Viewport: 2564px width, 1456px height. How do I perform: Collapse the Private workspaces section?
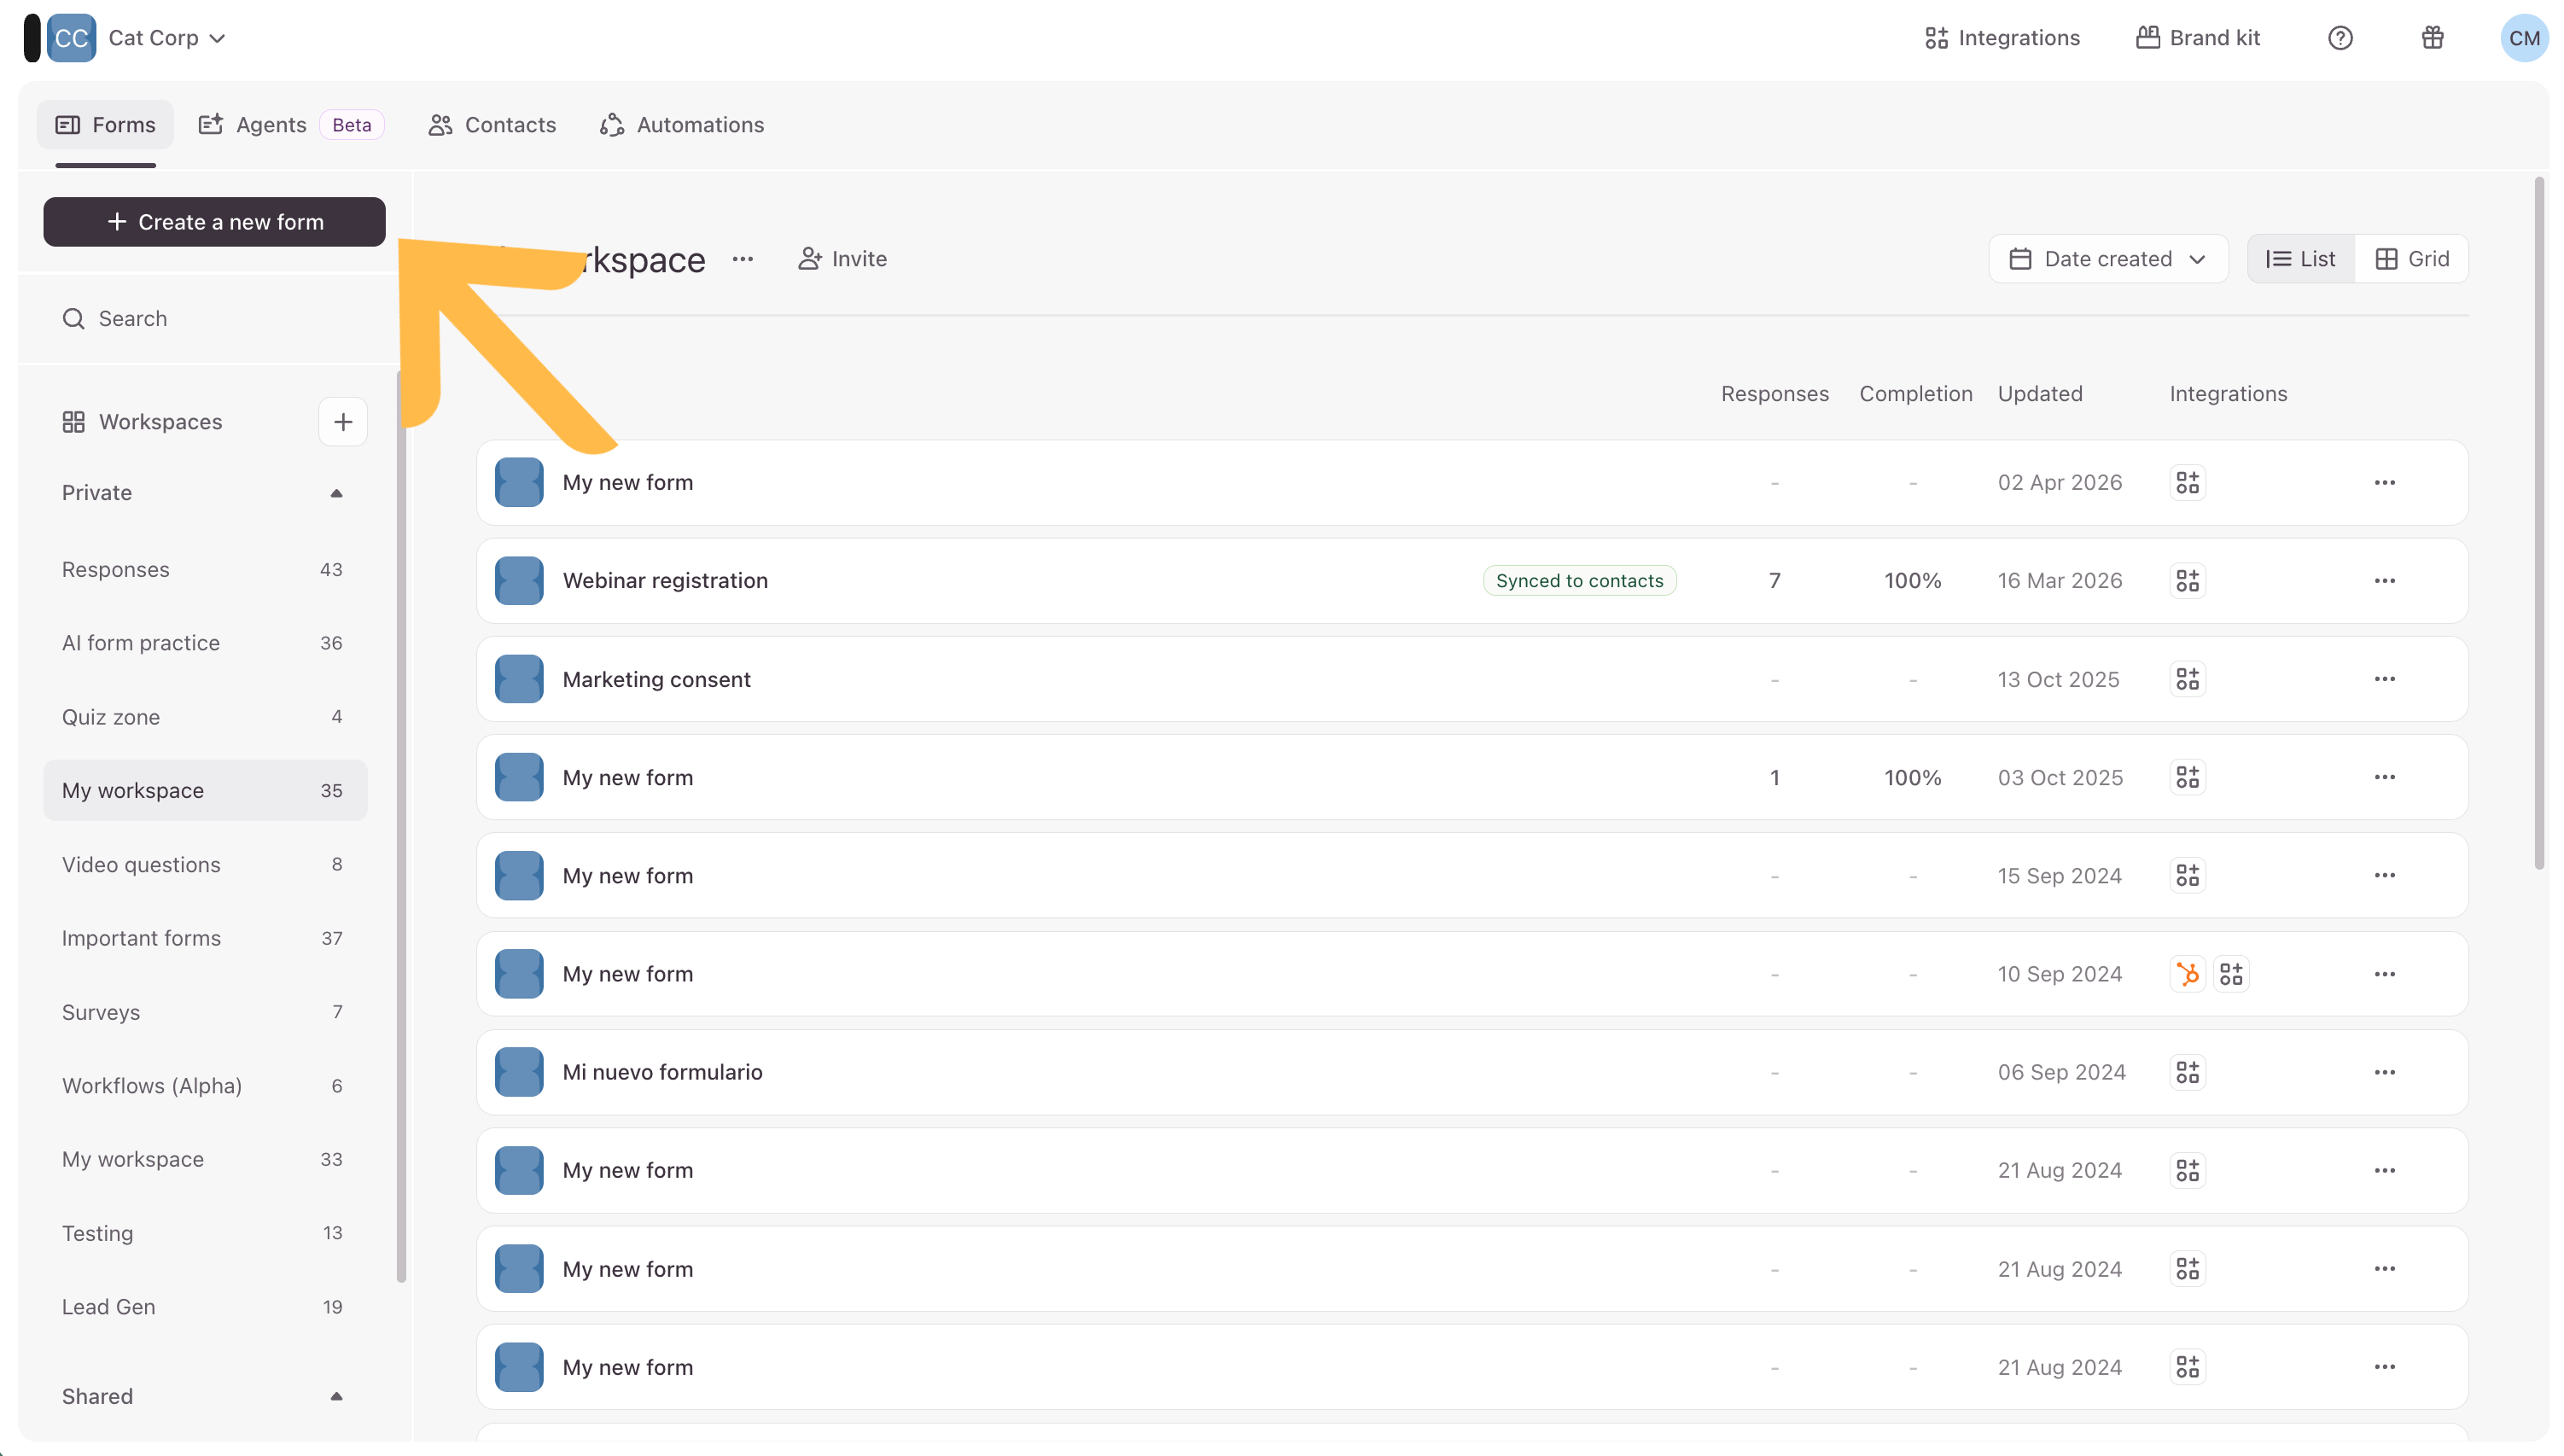[x=336, y=493]
